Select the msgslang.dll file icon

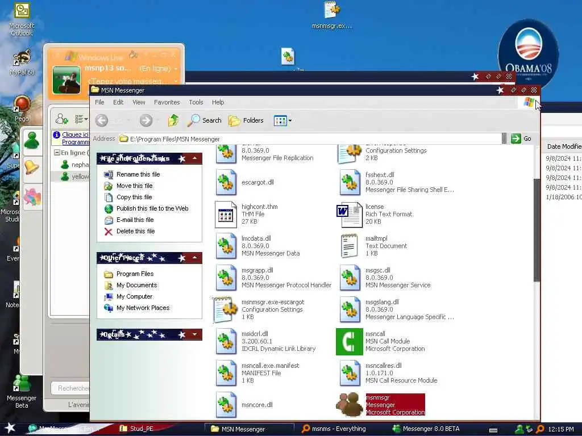[350, 309]
